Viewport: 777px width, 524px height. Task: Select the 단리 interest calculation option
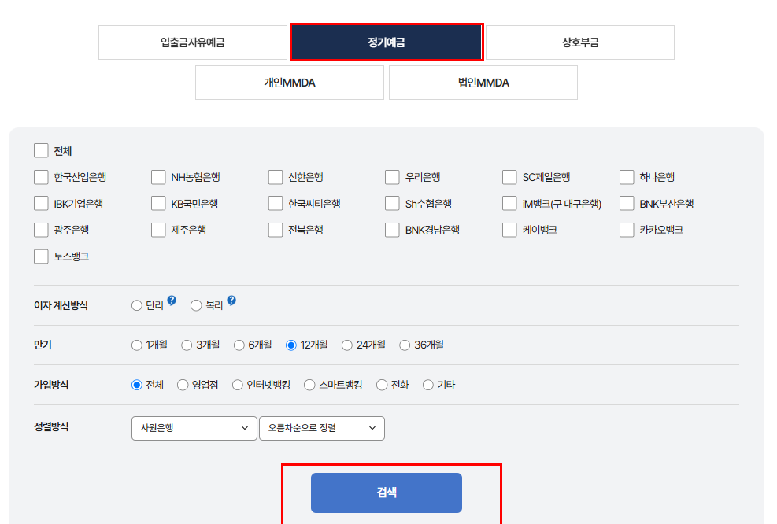coord(135,304)
